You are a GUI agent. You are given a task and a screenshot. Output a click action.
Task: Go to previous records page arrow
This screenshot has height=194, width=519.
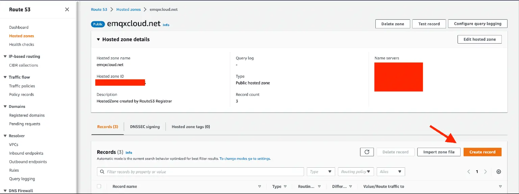[469, 172]
